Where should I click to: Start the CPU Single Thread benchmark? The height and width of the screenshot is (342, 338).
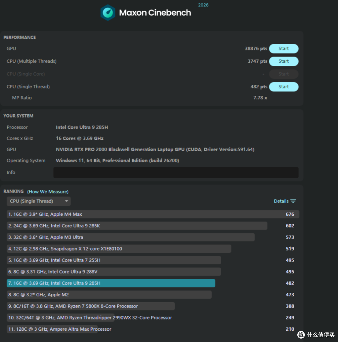coord(284,86)
